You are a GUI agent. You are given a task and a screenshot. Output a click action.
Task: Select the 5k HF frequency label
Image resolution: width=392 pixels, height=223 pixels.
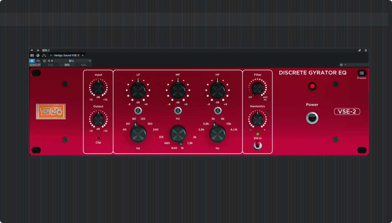[213, 119]
